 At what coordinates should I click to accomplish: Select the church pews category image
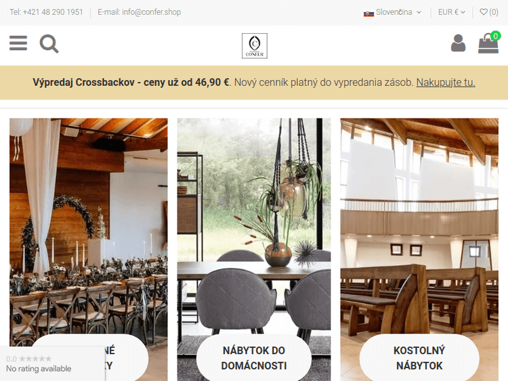(x=419, y=227)
